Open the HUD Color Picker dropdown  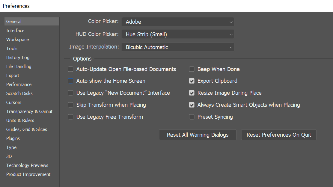click(178, 34)
